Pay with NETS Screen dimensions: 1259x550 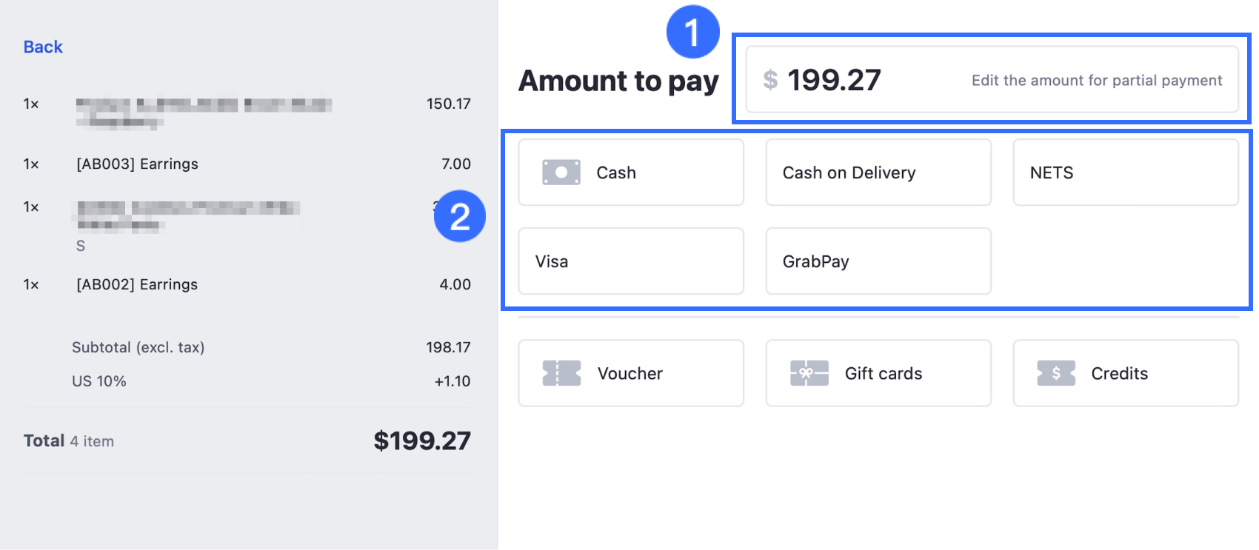1125,172
